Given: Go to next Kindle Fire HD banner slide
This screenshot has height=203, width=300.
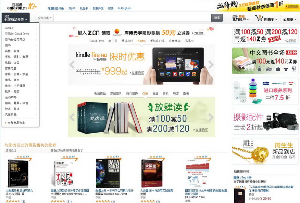Looking at the screenshot, I should 211,65.
